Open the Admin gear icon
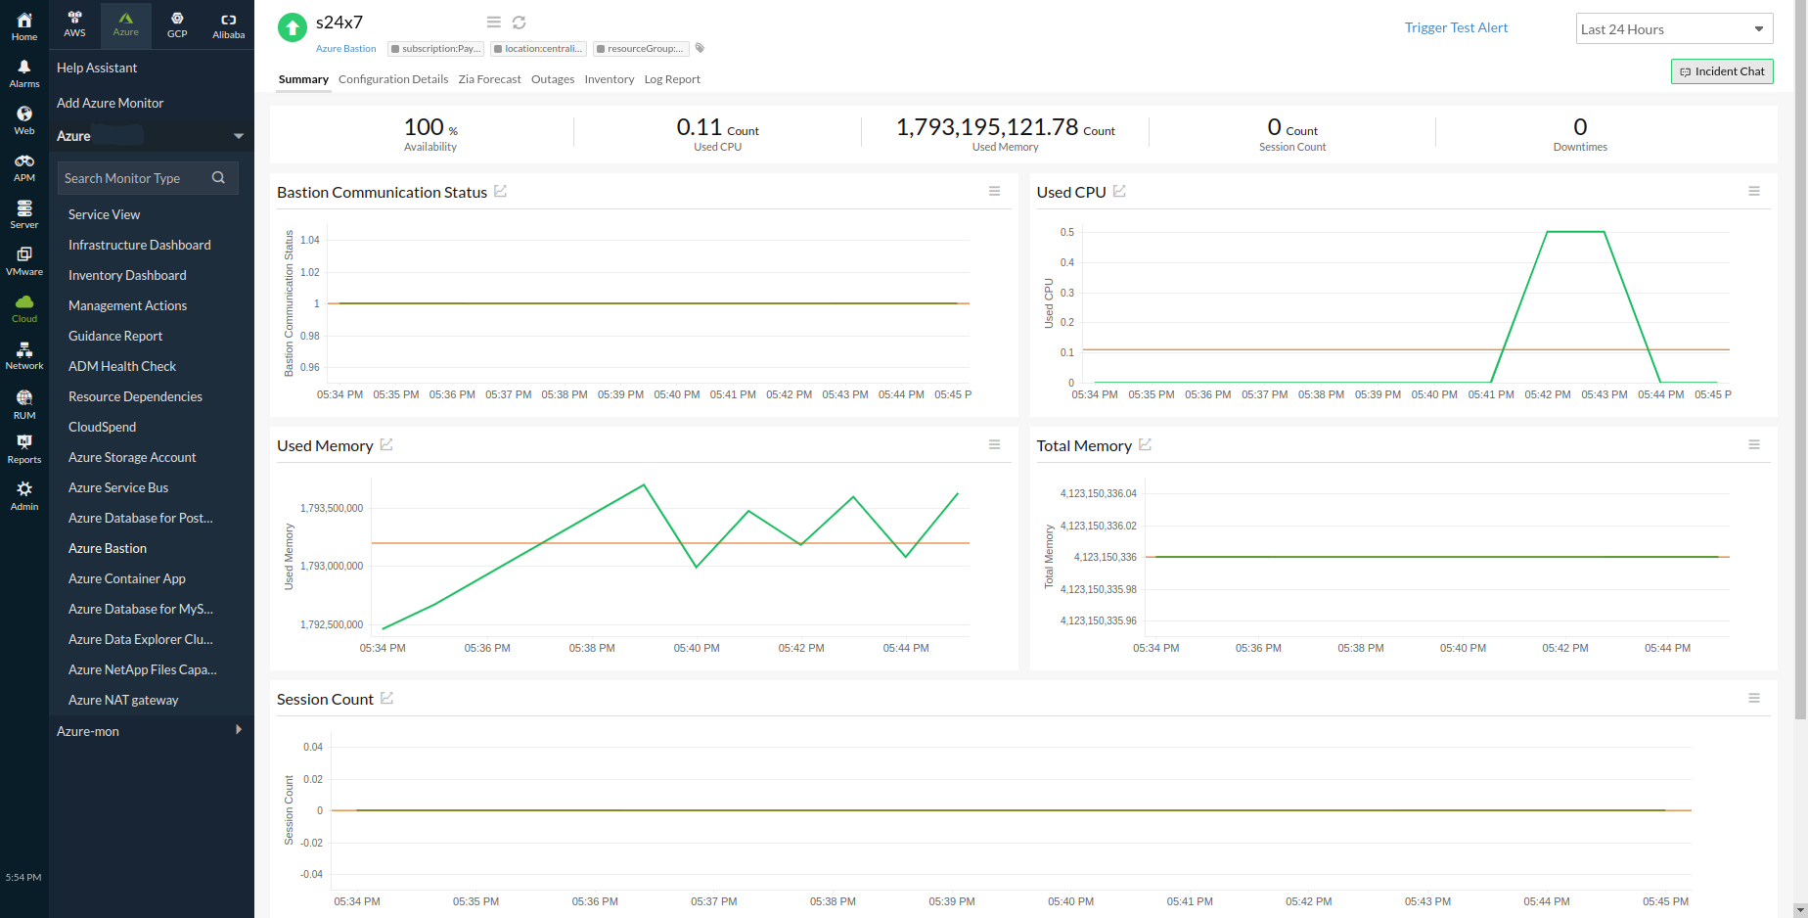The image size is (1808, 918). (24, 488)
